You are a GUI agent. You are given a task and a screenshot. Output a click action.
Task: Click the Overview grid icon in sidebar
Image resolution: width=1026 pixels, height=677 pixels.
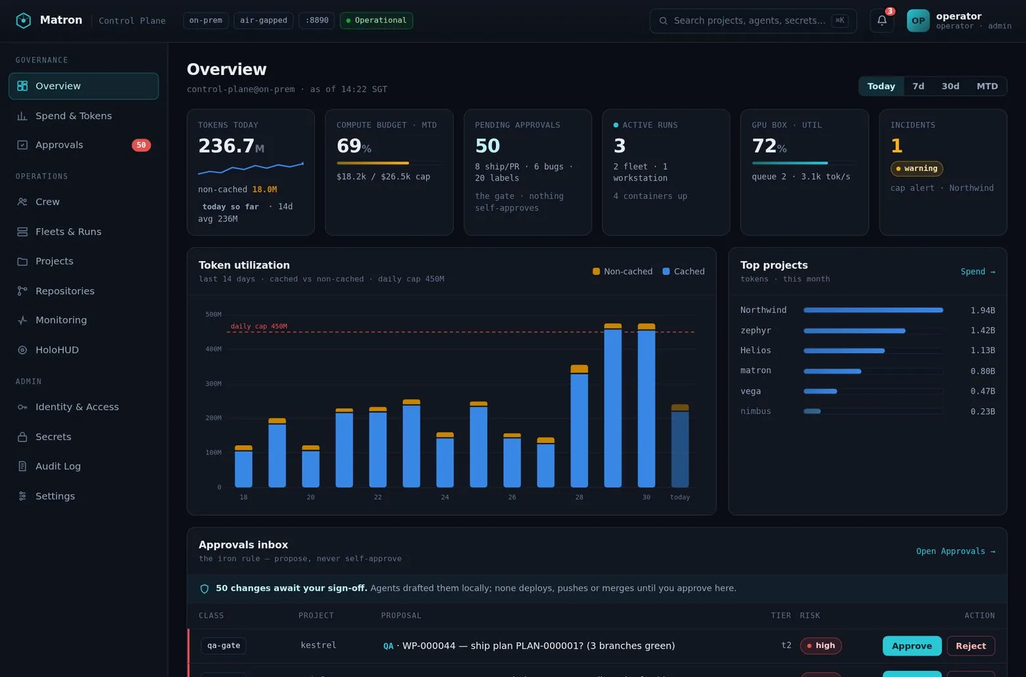click(22, 86)
